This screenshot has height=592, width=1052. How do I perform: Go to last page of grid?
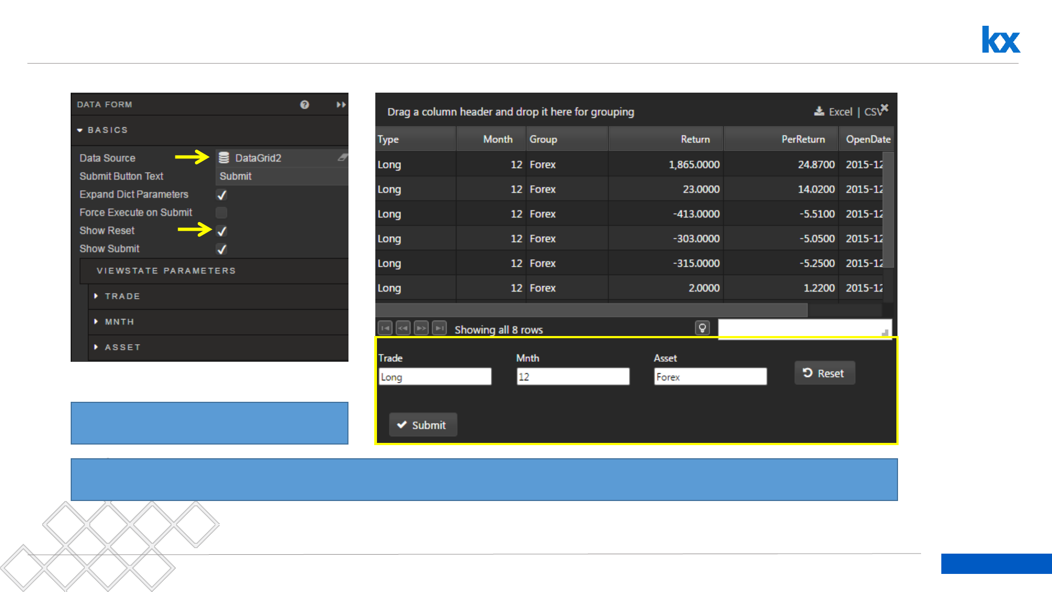coord(439,328)
